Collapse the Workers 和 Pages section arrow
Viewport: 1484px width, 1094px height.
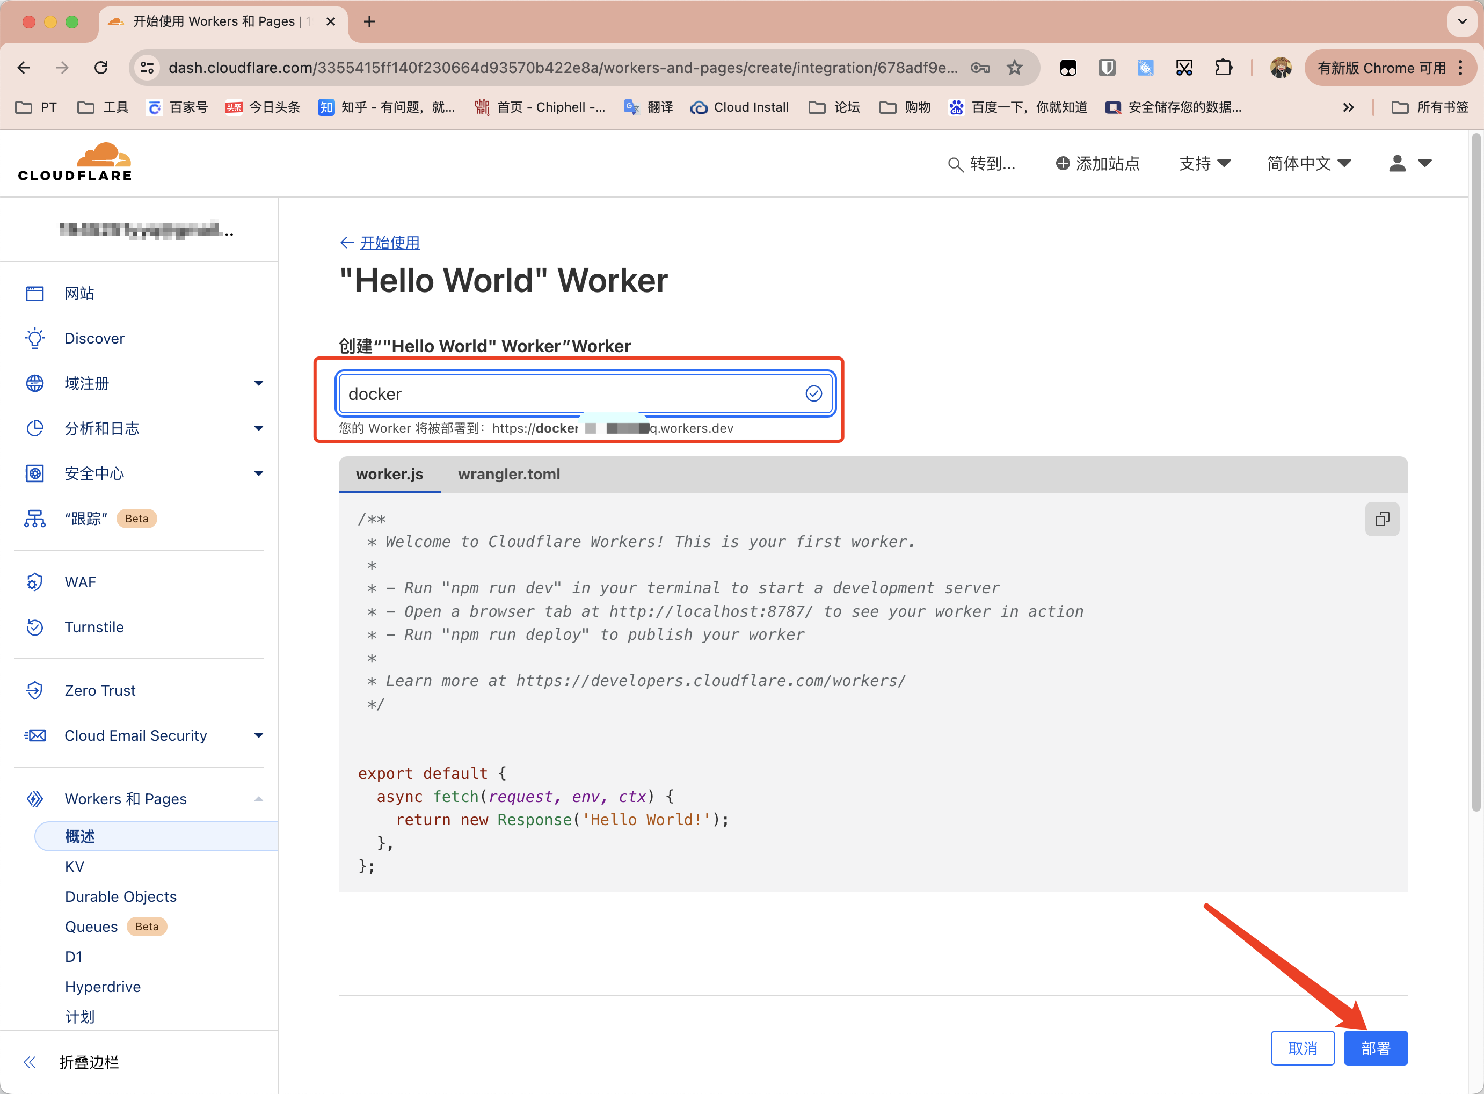(x=258, y=799)
